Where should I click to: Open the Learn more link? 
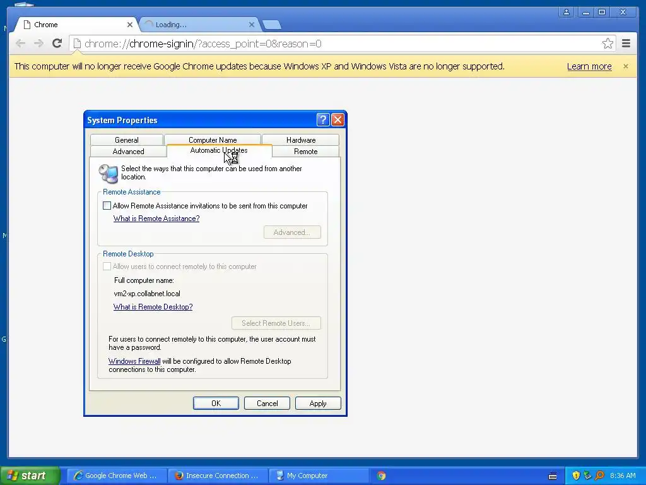(589, 66)
